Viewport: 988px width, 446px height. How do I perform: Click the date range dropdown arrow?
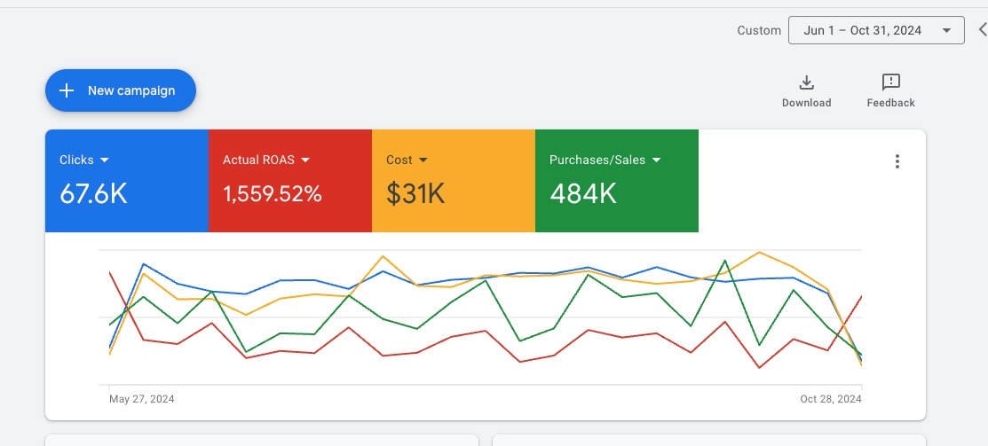tap(945, 30)
